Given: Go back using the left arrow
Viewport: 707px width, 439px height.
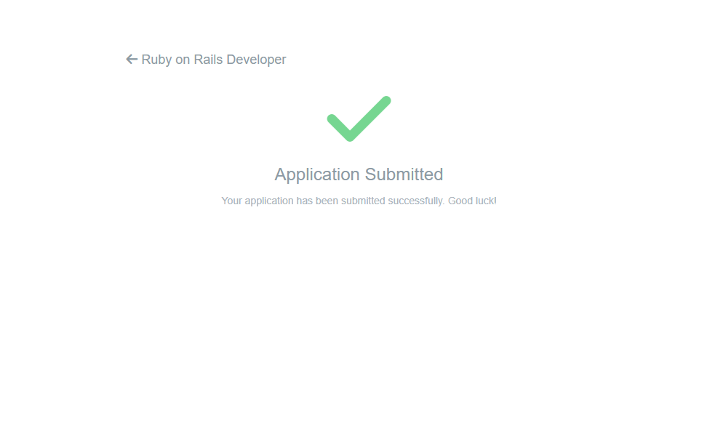Looking at the screenshot, I should (x=132, y=60).
